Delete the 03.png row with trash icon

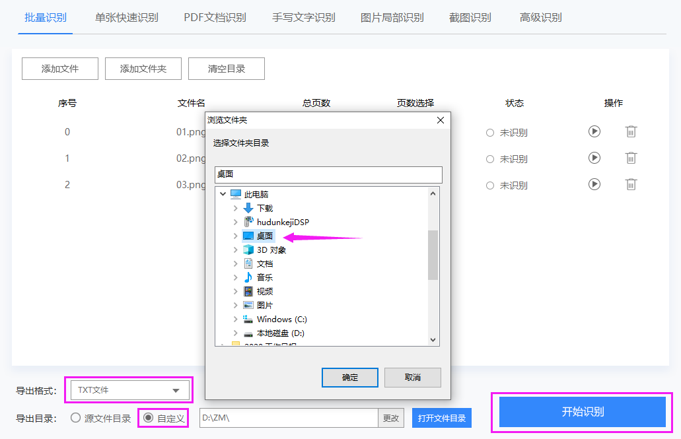(x=631, y=184)
